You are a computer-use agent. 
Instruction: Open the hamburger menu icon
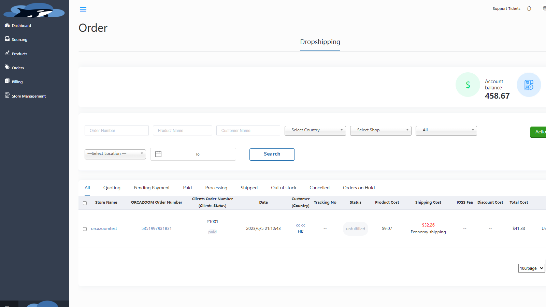tap(83, 9)
